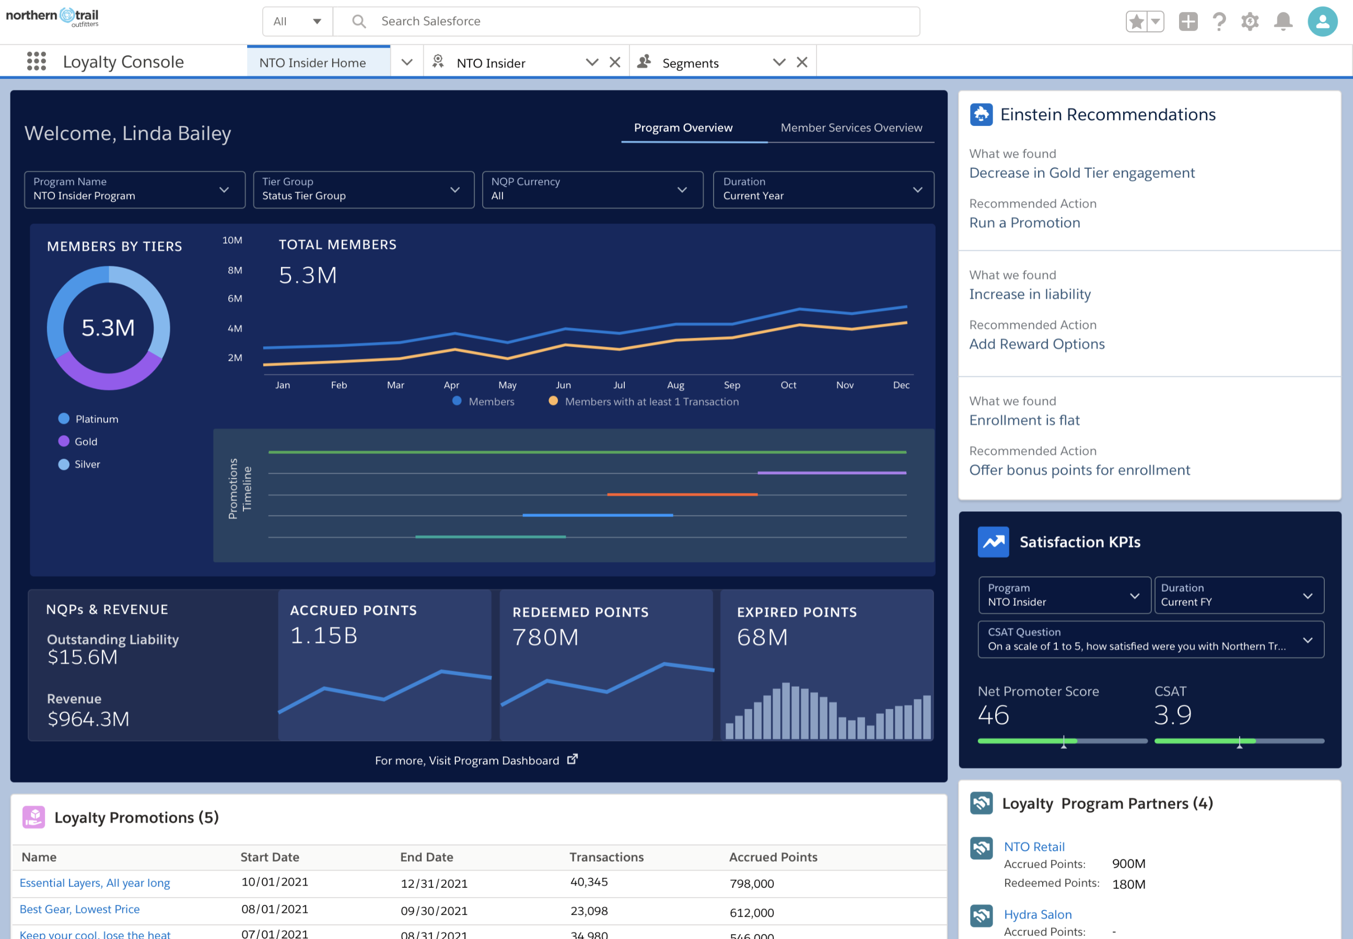Open the Duration Current Year dropdown

(x=823, y=190)
